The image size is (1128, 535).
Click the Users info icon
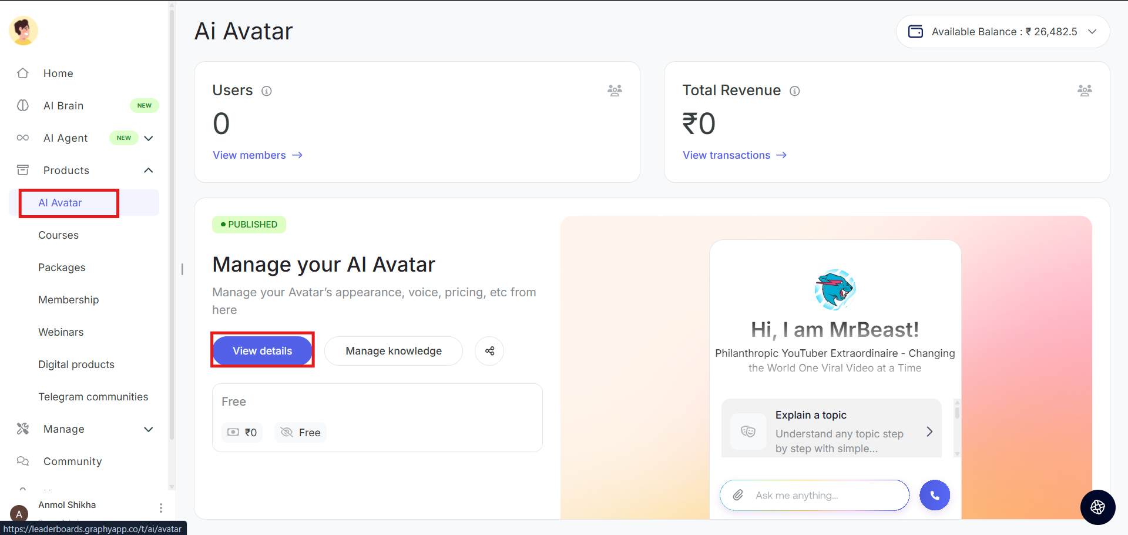tap(267, 91)
